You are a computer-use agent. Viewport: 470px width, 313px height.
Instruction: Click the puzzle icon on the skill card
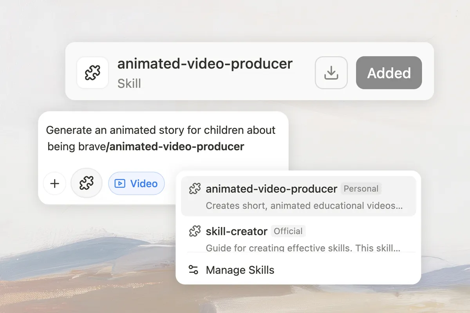coord(92,73)
